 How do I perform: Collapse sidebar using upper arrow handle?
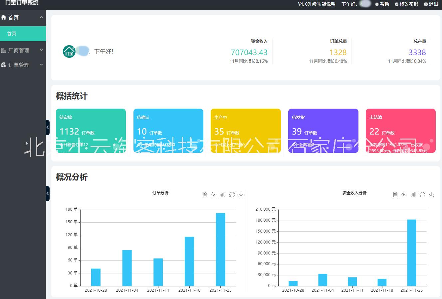point(48,127)
